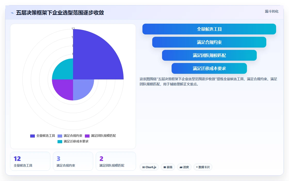Screen dimensions: 289x181
Task: Click the axis label 12 on chart
Action: (x=73, y=29)
